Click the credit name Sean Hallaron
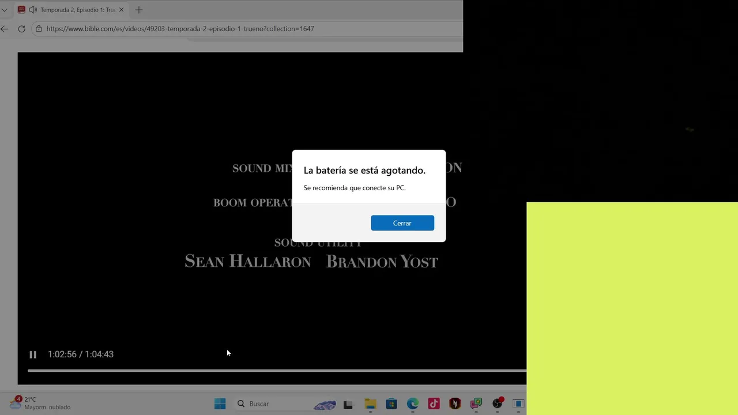The height and width of the screenshot is (415, 738). [248, 262]
